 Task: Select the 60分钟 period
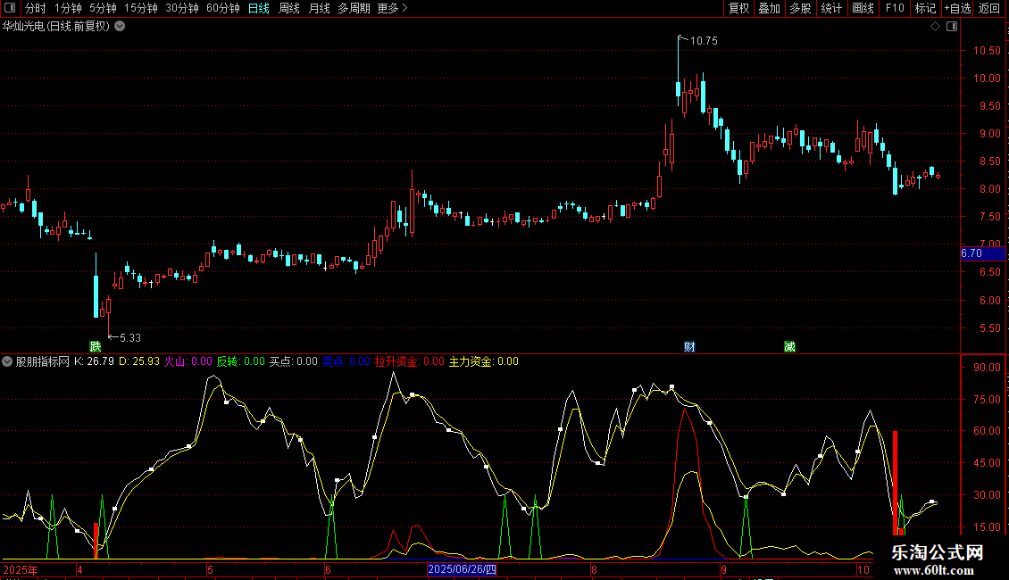223,8
